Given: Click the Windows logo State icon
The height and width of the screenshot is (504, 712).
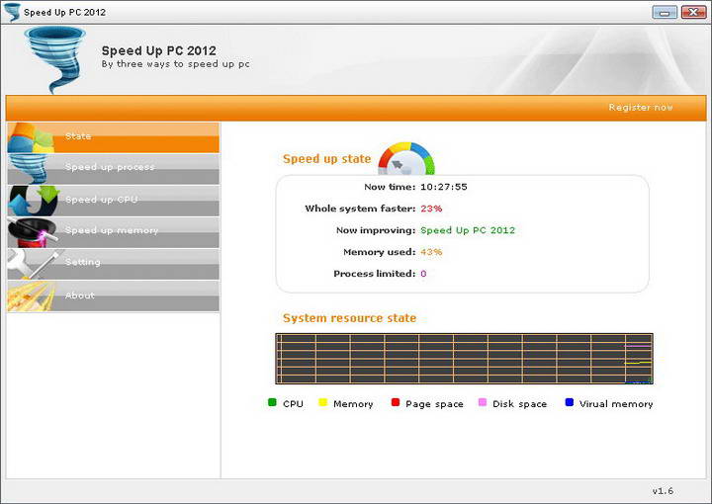Looking at the screenshot, I should pos(31,137).
